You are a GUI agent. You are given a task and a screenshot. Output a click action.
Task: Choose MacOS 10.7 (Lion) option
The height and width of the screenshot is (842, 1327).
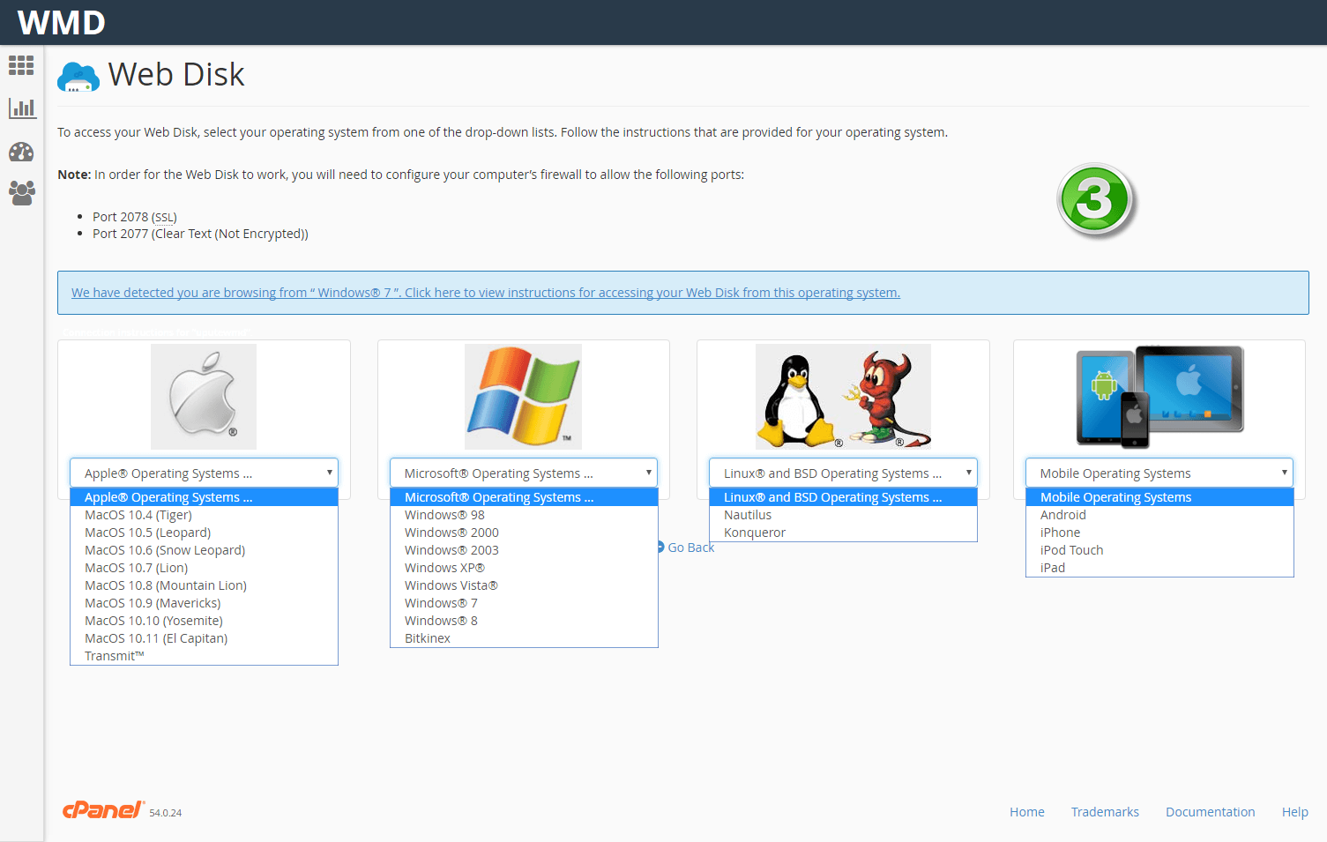tap(204, 568)
